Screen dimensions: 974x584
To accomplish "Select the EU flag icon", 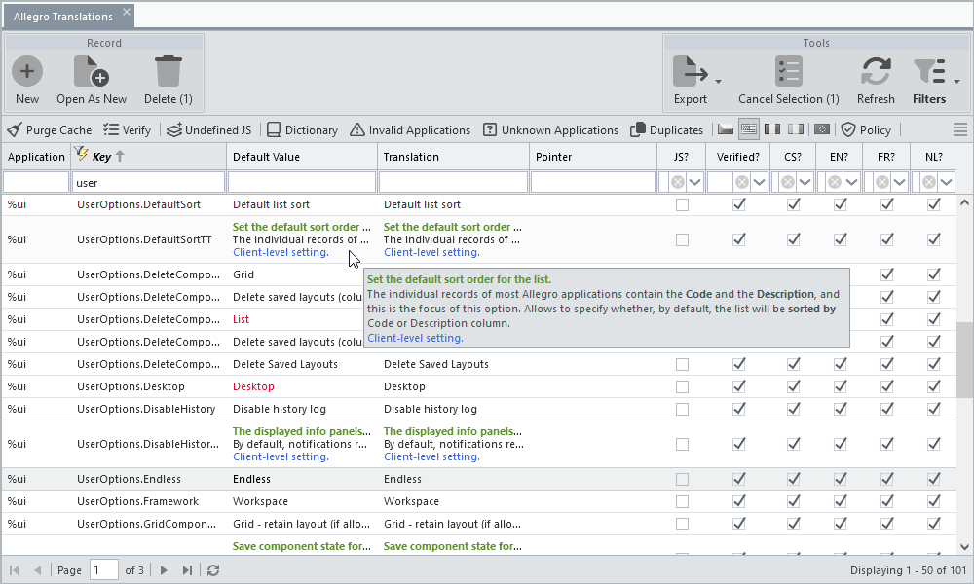I will click(822, 129).
